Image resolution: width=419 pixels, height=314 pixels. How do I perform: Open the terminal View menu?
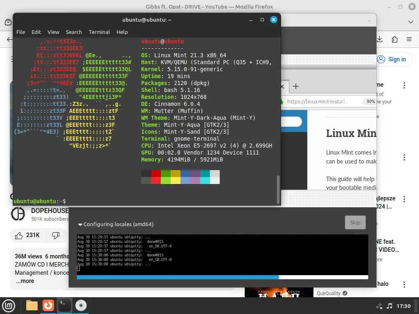click(x=54, y=32)
